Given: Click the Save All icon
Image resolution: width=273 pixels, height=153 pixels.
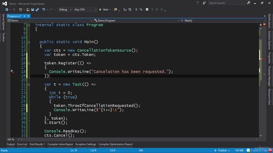Looking at the screenshot, I should tap(37, 9).
